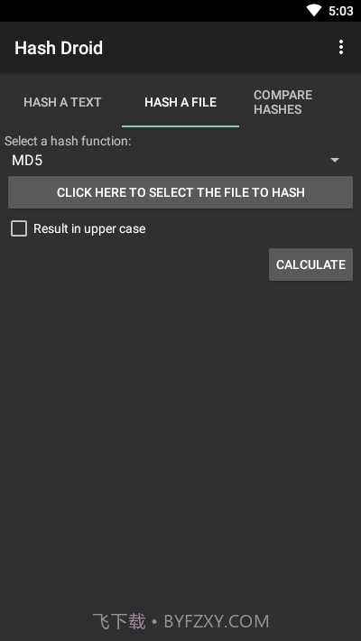Select the Hash a File tab
The width and height of the screenshot is (361, 641).
(x=180, y=102)
